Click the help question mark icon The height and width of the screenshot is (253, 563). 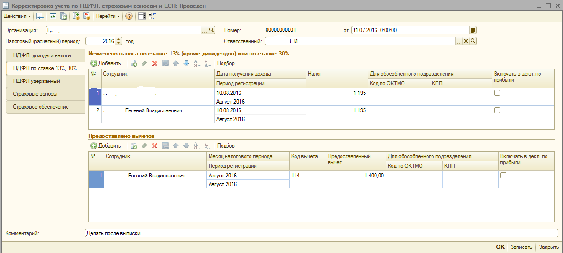129,16
